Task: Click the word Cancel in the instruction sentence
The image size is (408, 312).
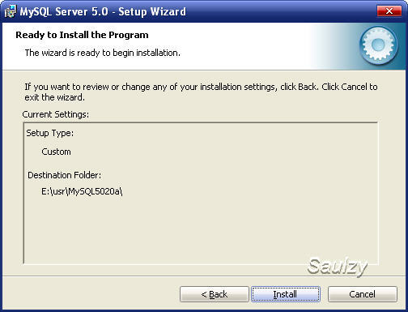Action: pyautogui.click(x=354, y=87)
